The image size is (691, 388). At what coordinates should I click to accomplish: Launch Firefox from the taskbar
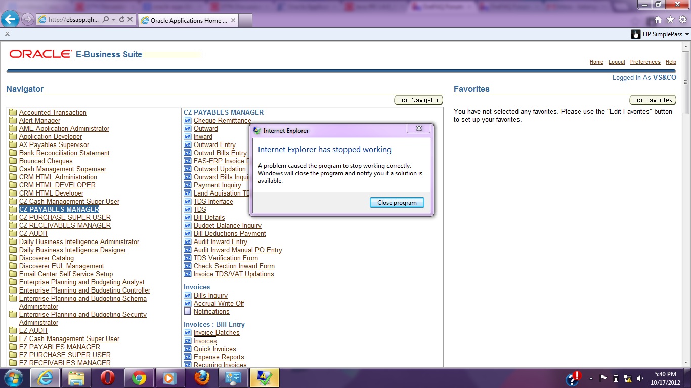pos(202,378)
